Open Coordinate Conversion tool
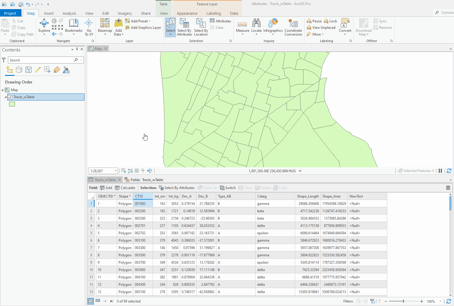This screenshot has width=454, height=306. pos(293,27)
